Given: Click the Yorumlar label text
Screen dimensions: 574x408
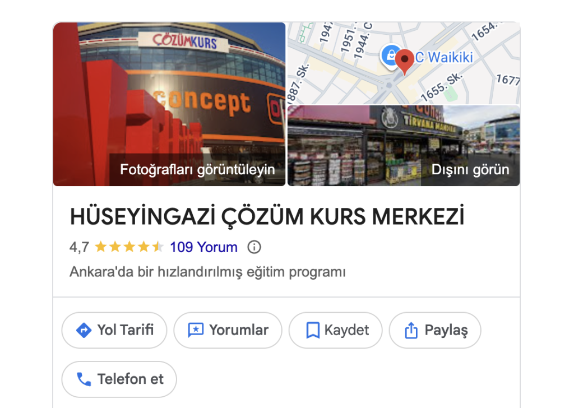Looking at the screenshot, I should point(239,330).
